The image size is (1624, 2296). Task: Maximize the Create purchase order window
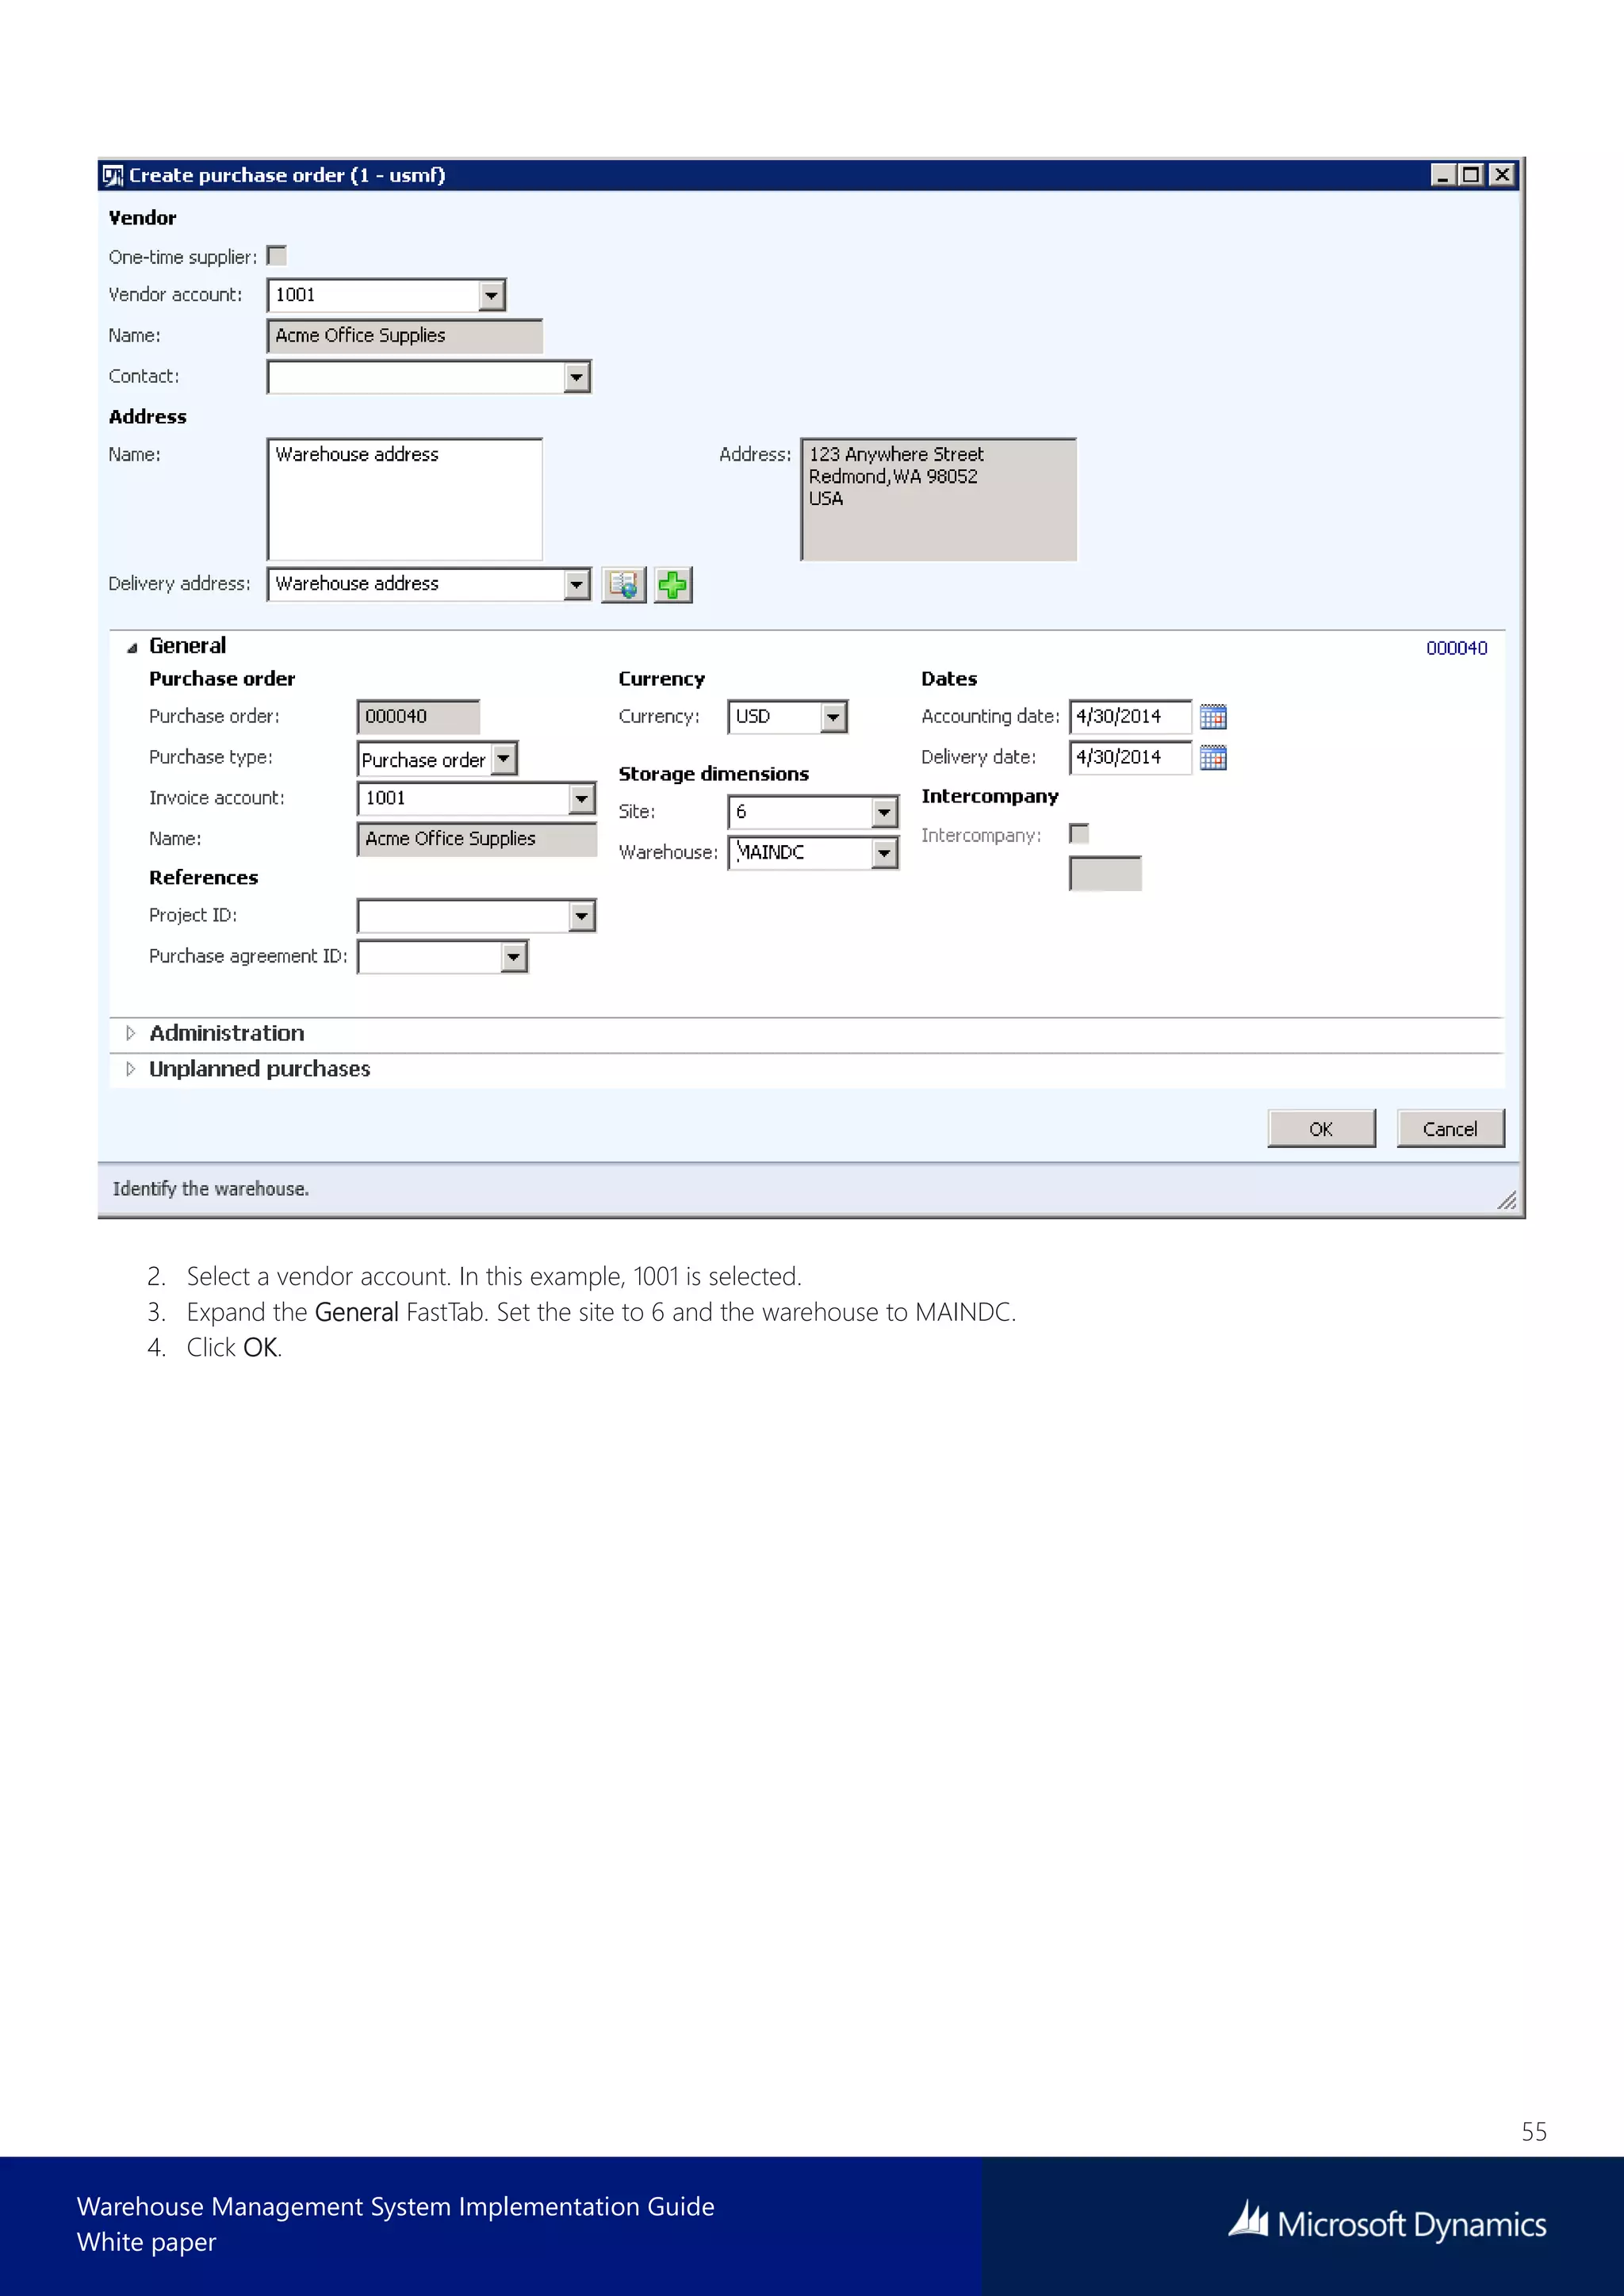(x=1471, y=175)
